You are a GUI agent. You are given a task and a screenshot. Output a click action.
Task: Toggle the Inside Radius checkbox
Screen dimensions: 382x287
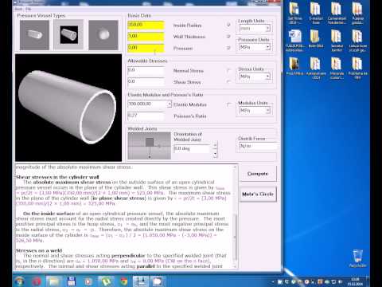point(228,25)
